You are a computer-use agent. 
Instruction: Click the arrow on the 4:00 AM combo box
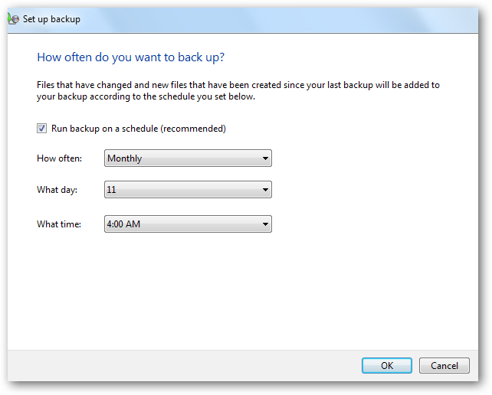coord(265,224)
